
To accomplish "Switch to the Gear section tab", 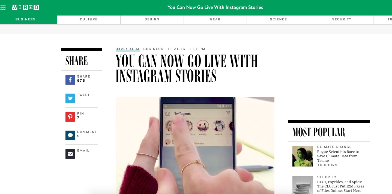I will click(x=215, y=19).
